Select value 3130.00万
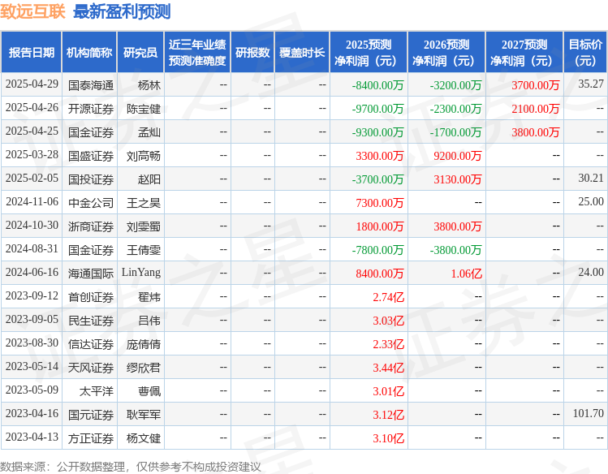Screen dimensions: 608x474 point(458,179)
